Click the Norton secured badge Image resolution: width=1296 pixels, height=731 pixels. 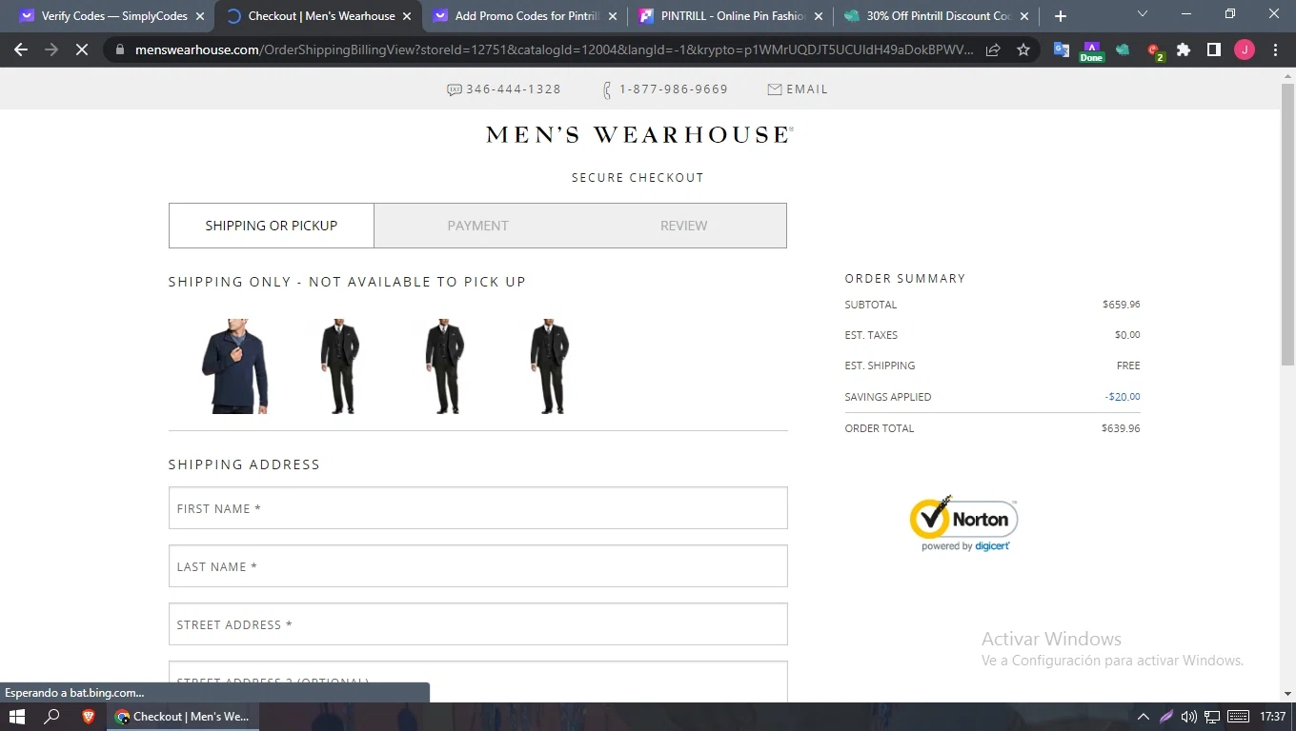coord(964,524)
